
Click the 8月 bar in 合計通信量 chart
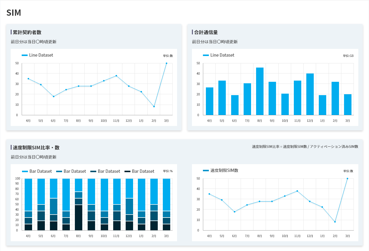point(260,91)
